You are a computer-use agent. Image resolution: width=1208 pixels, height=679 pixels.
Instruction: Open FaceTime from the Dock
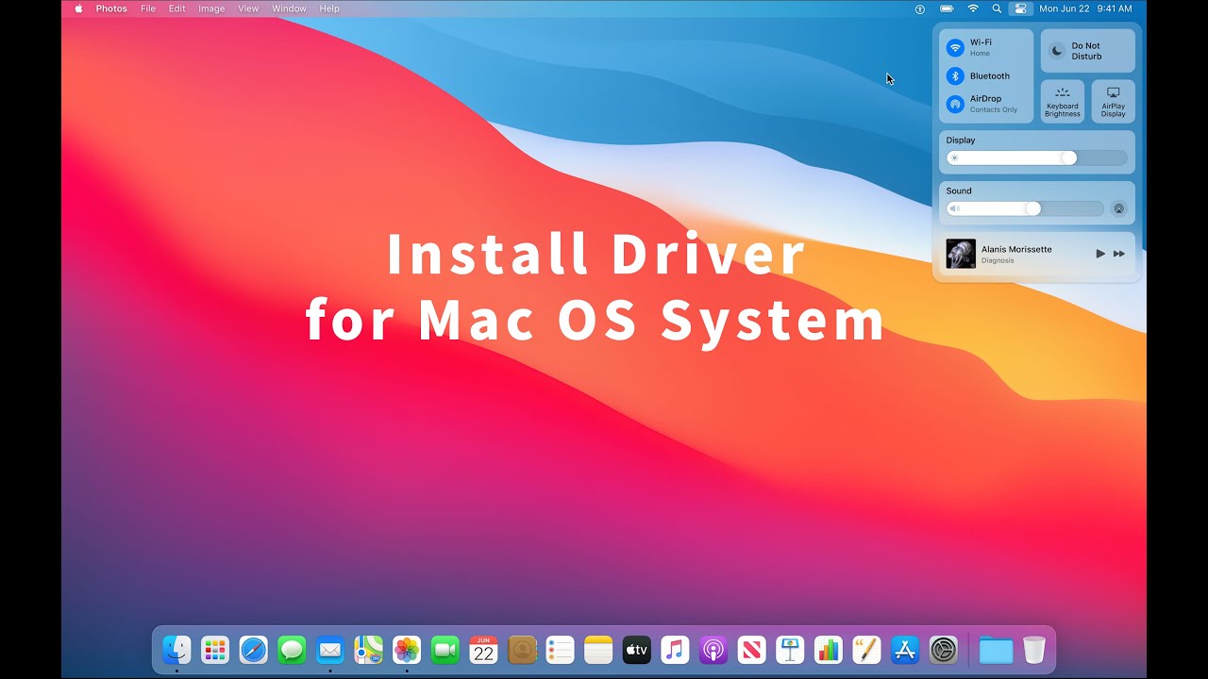tap(445, 650)
